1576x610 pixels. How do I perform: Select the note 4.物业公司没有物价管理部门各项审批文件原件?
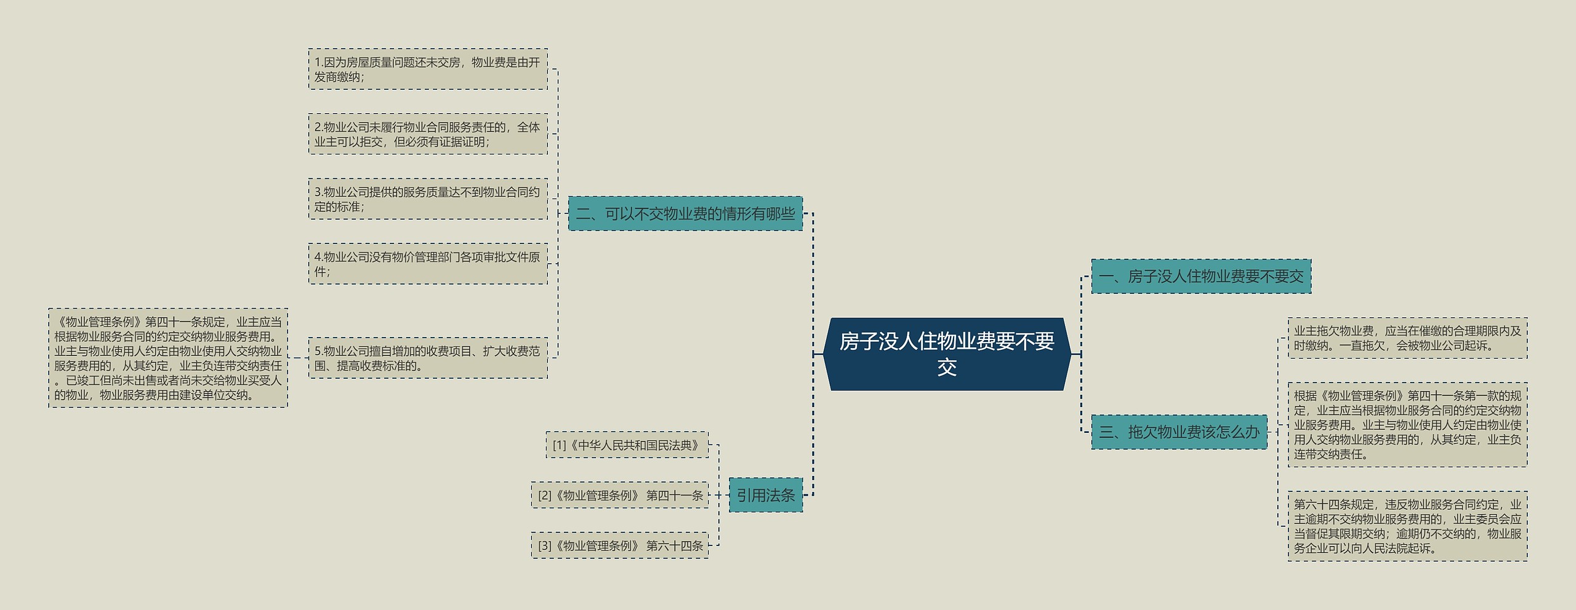427,264
